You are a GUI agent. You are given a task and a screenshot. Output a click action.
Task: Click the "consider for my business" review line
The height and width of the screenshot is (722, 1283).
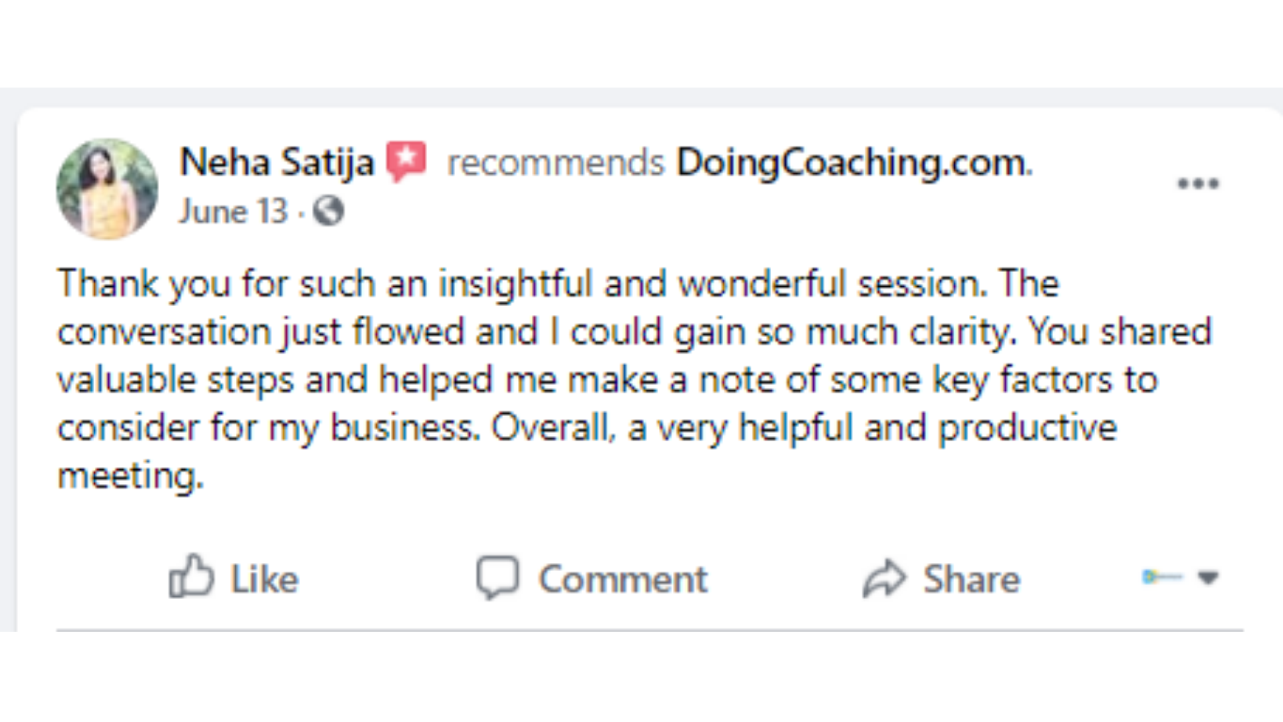(586, 428)
